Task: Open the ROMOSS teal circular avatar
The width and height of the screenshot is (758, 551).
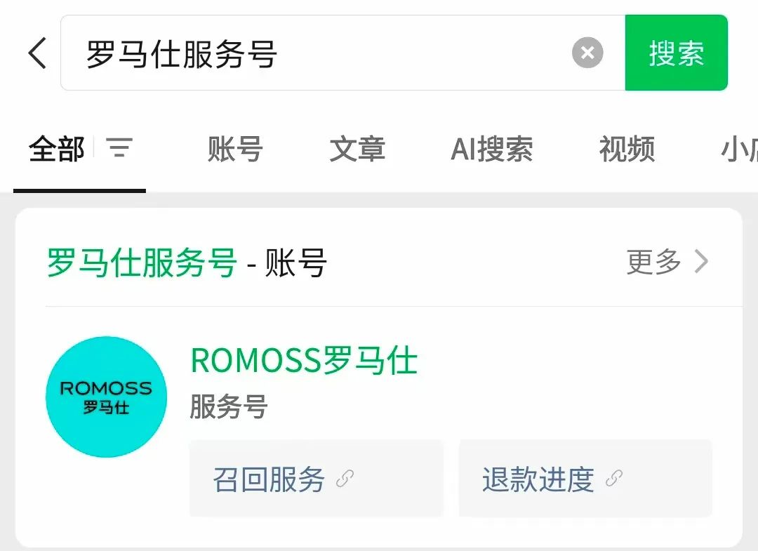Action: pos(107,397)
